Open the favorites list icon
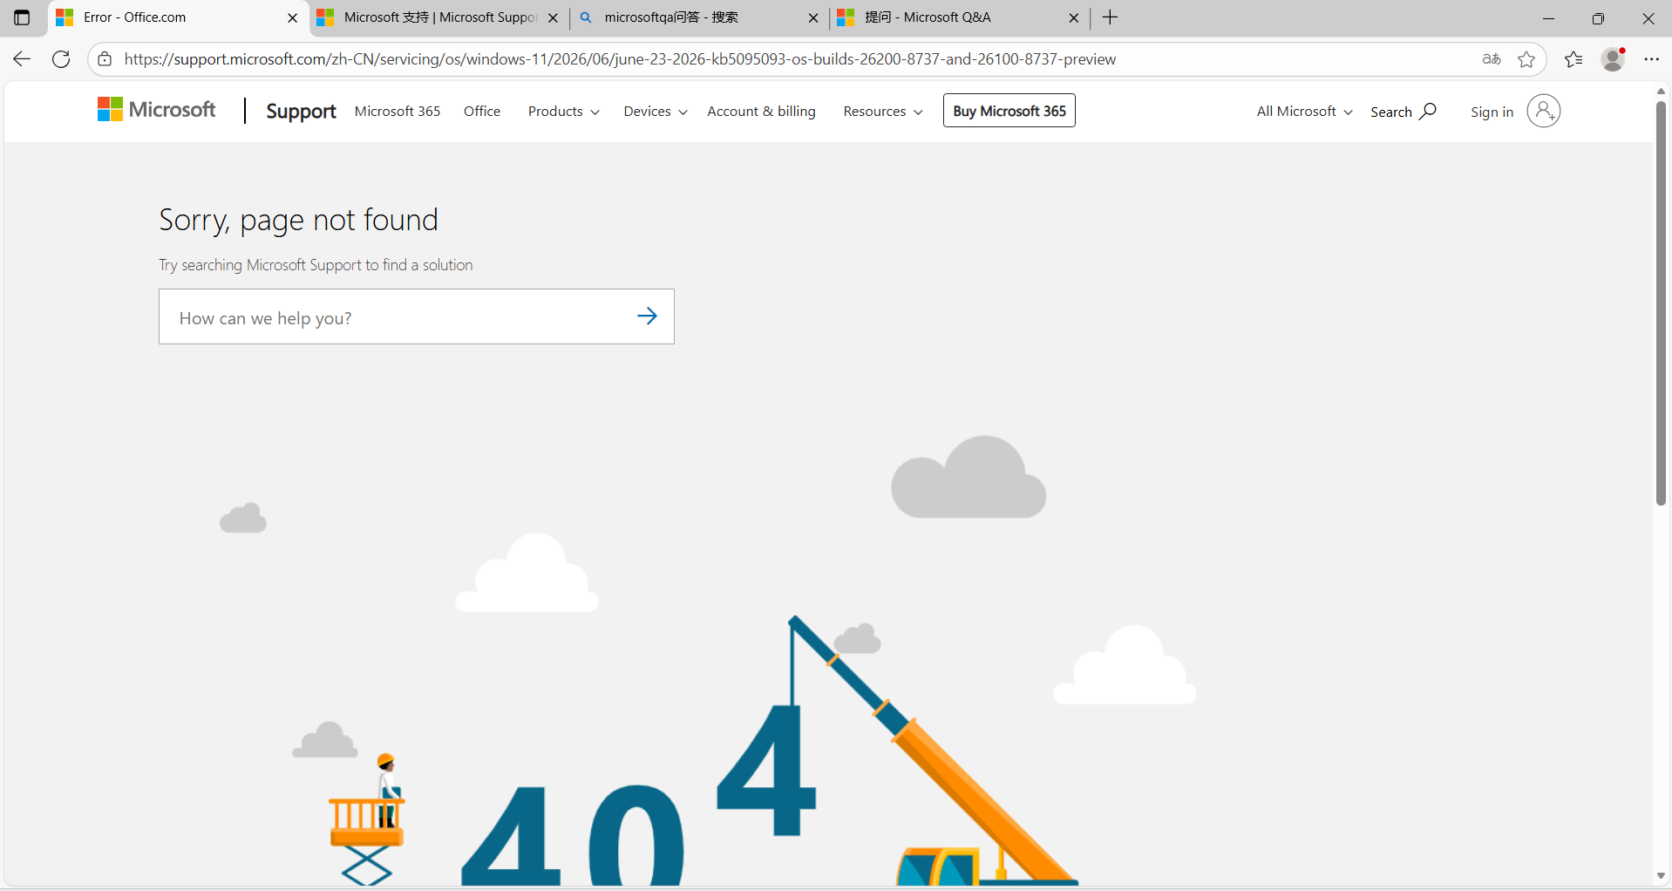 [1573, 59]
